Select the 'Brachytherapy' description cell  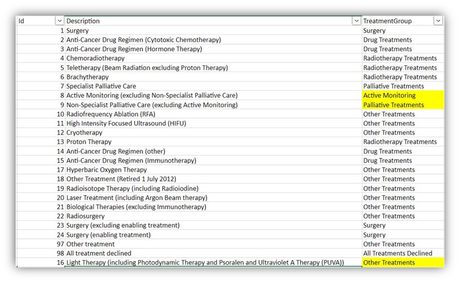tap(213, 77)
